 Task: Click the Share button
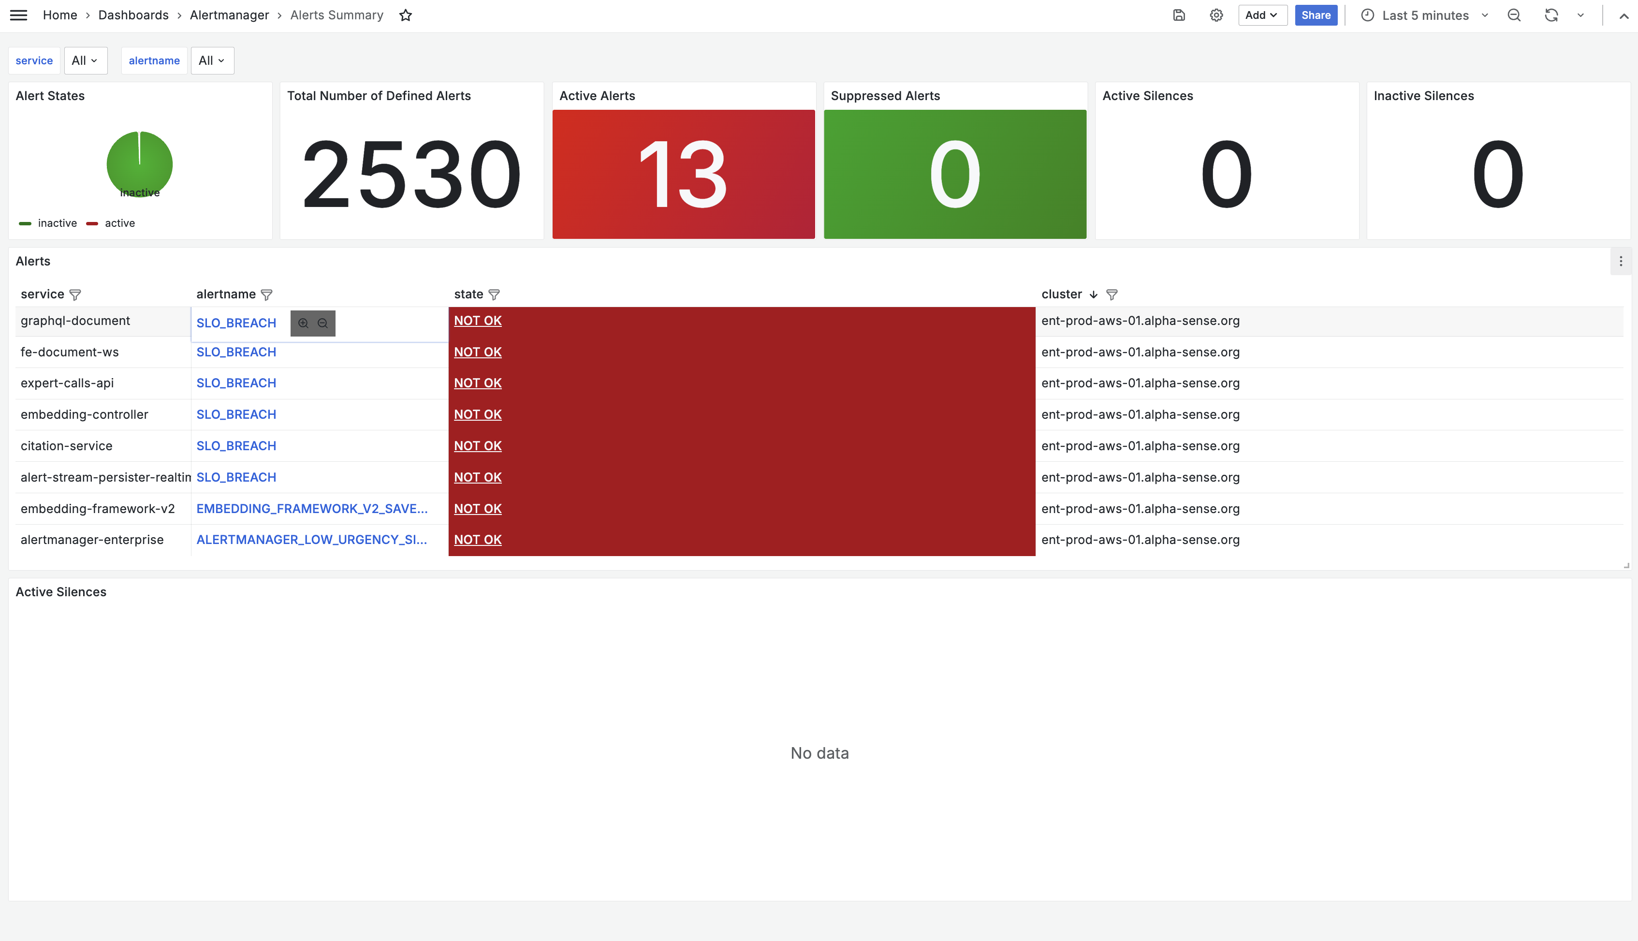(x=1316, y=15)
